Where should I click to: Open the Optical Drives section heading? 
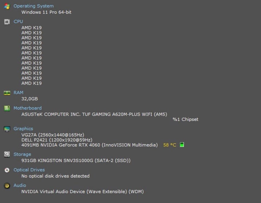coord(29,170)
